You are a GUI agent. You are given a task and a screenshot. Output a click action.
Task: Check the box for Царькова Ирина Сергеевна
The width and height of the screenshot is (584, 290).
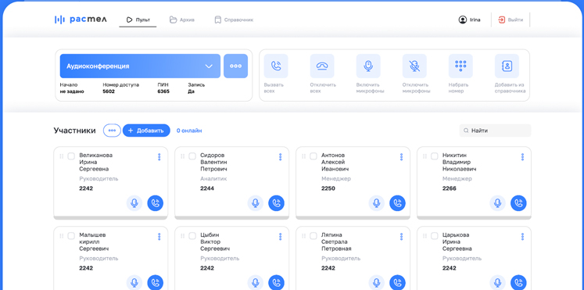tap(434, 235)
